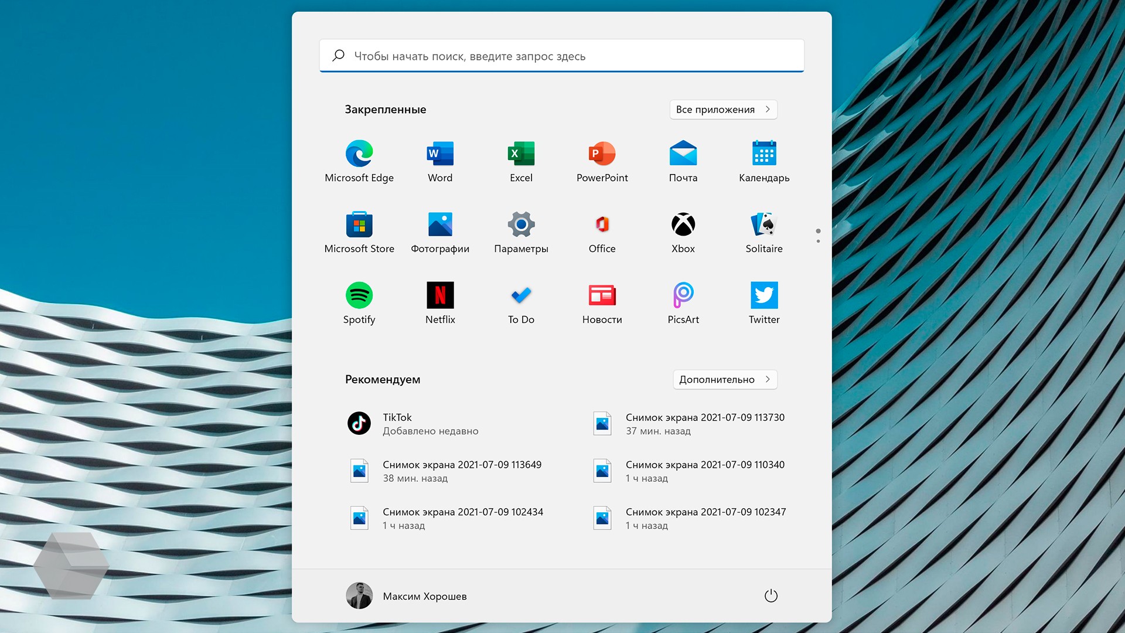Screen dimensions: 1125x633
Task: Click the Все приложения button
Action: 723,110
